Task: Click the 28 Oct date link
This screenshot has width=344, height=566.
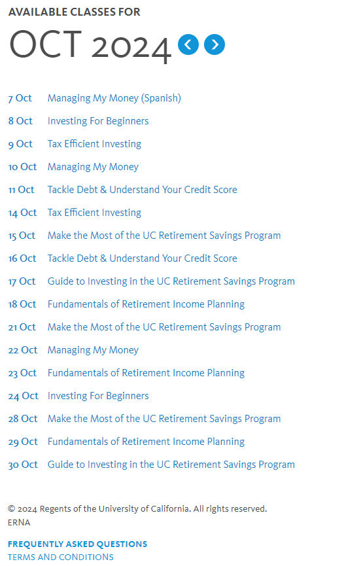Action: click(x=23, y=419)
